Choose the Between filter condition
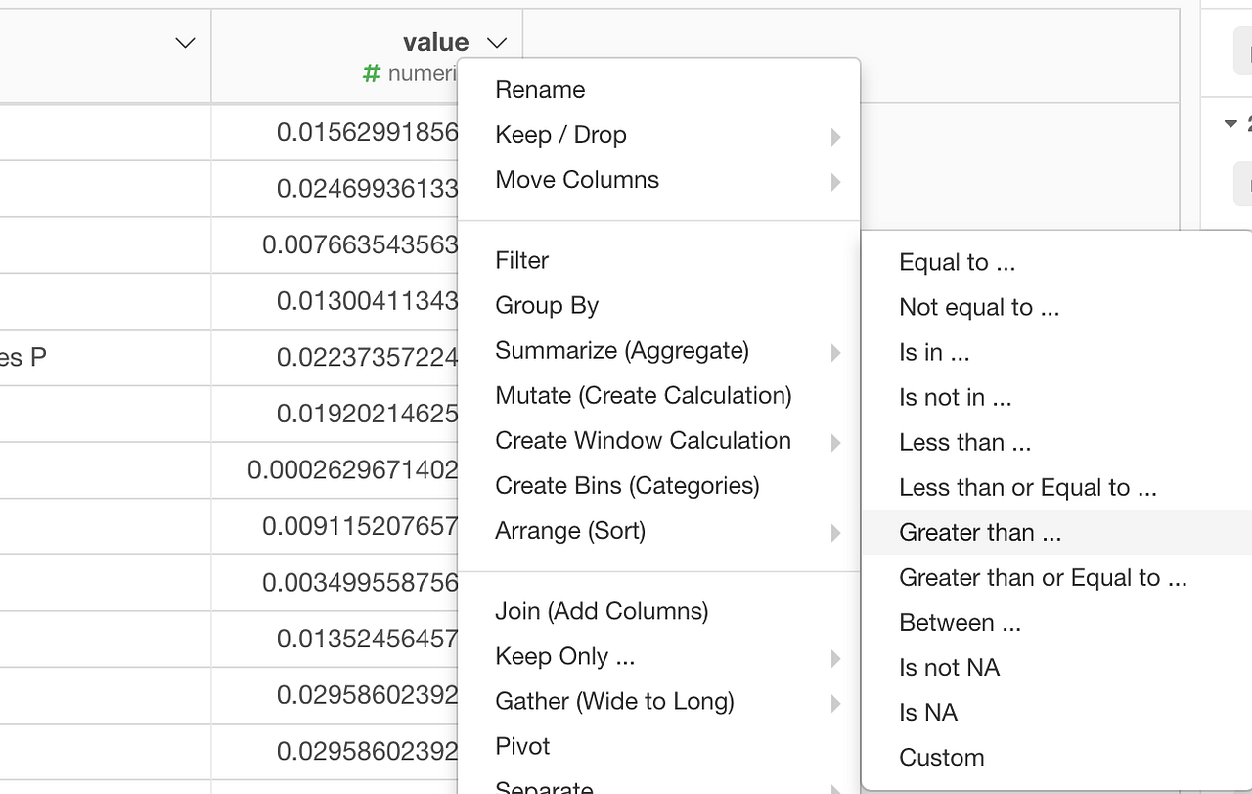The height and width of the screenshot is (794, 1252). 961,622
